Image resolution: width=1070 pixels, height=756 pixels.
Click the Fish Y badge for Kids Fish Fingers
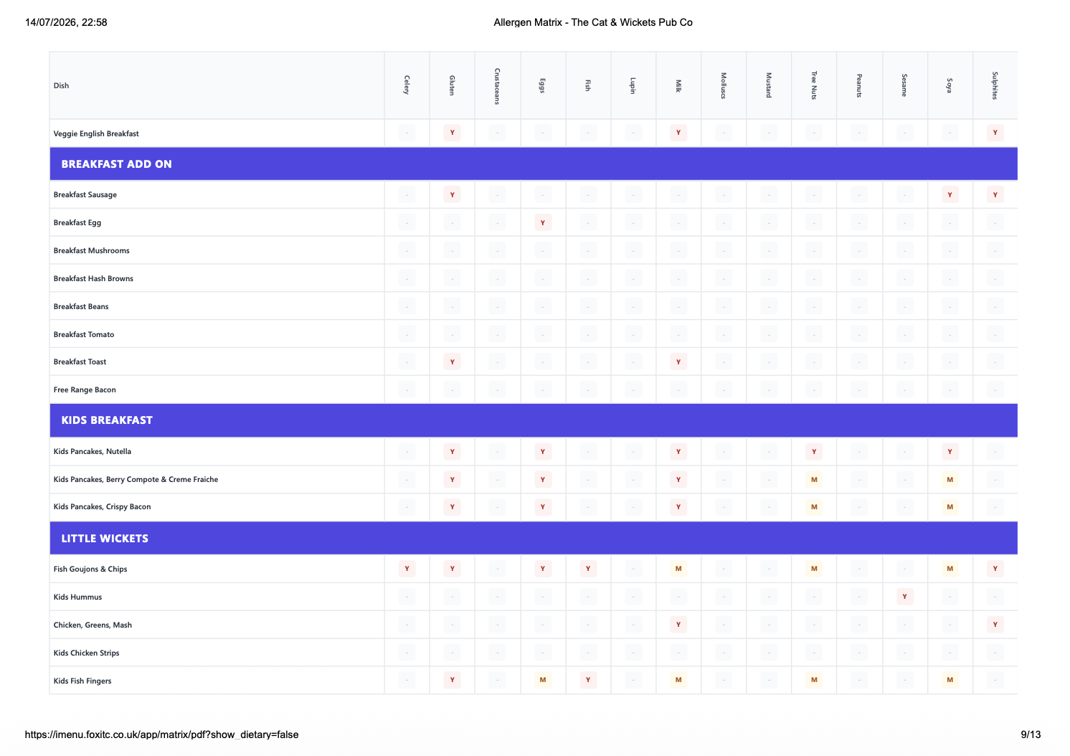tap(587, 680)
